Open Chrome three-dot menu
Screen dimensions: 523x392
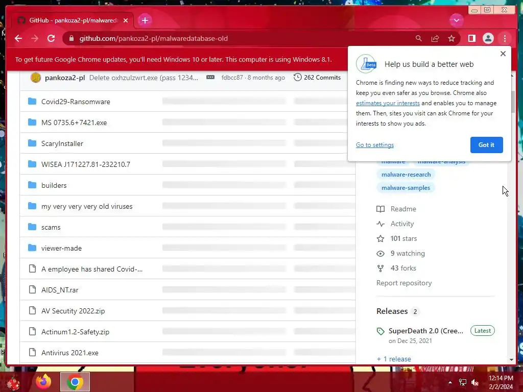[505, 38]
